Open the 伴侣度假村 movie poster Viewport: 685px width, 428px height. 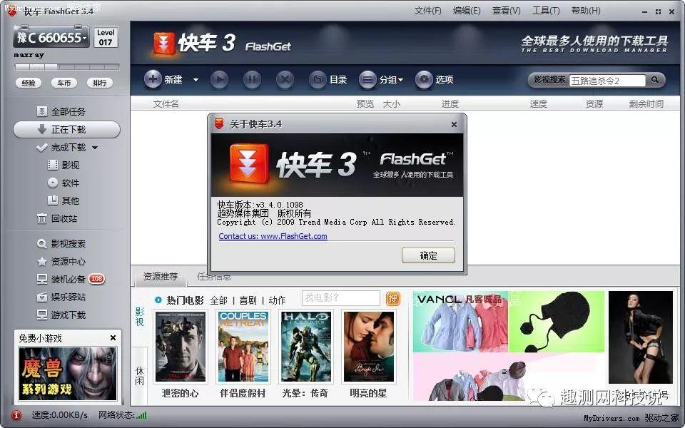pos(243,347)
